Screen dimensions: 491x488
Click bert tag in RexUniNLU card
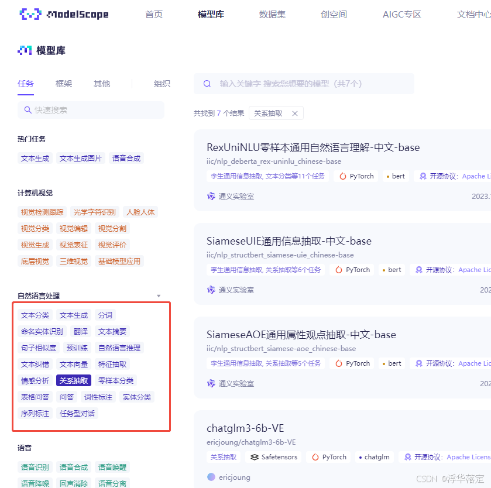click(x=396, y=176)
